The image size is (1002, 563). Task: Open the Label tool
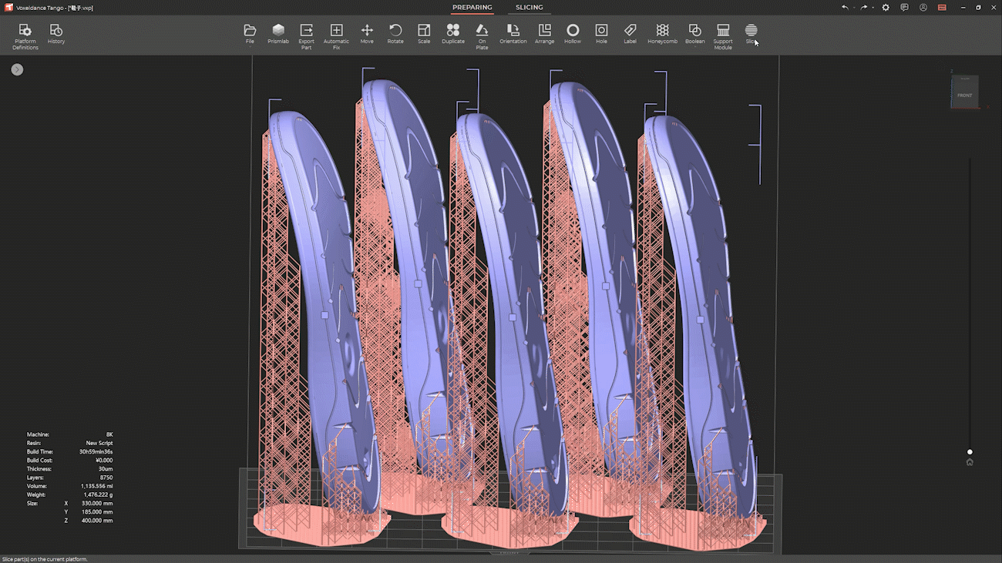[x=630, y=34]
